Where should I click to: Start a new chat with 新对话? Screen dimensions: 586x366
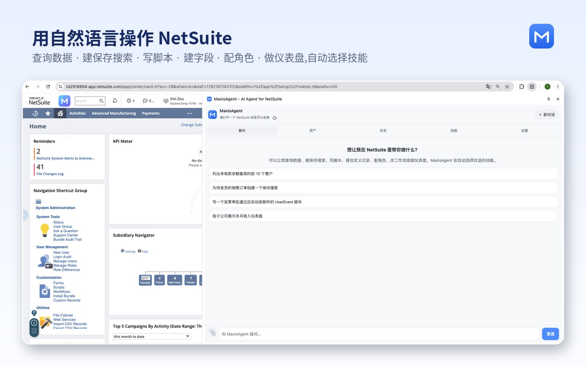click(547, 115)
